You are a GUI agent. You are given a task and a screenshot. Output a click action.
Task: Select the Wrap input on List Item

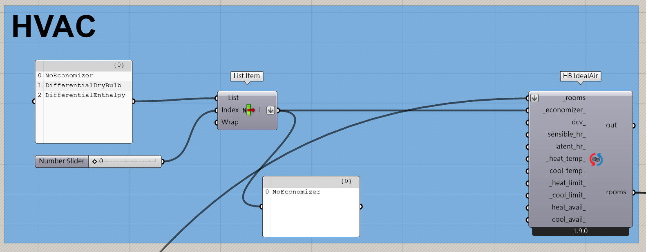230,122
